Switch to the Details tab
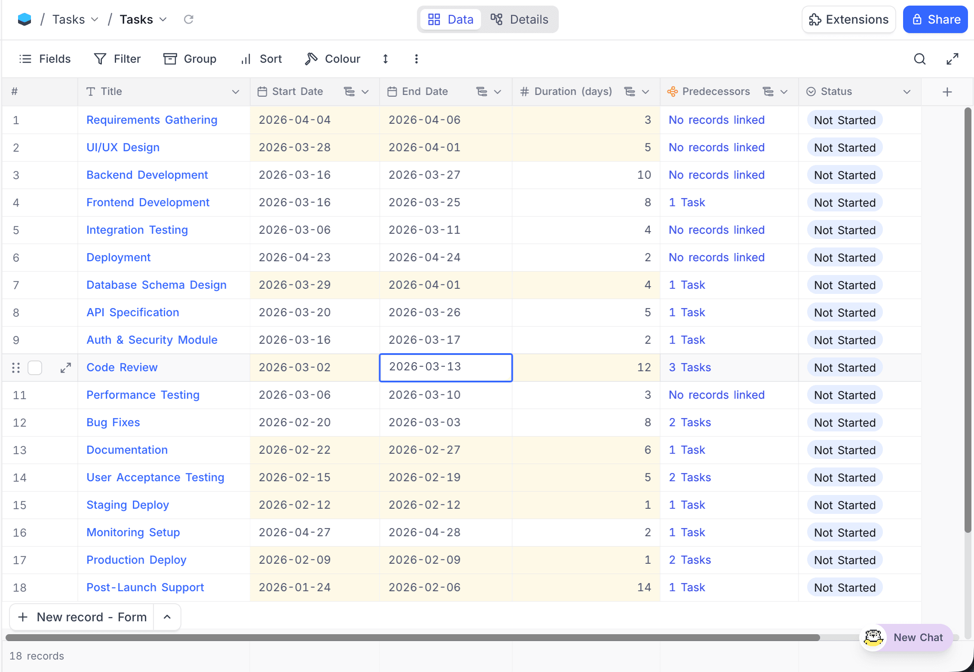This screenshot has height=672, width=974. click(x=520, y=19)
